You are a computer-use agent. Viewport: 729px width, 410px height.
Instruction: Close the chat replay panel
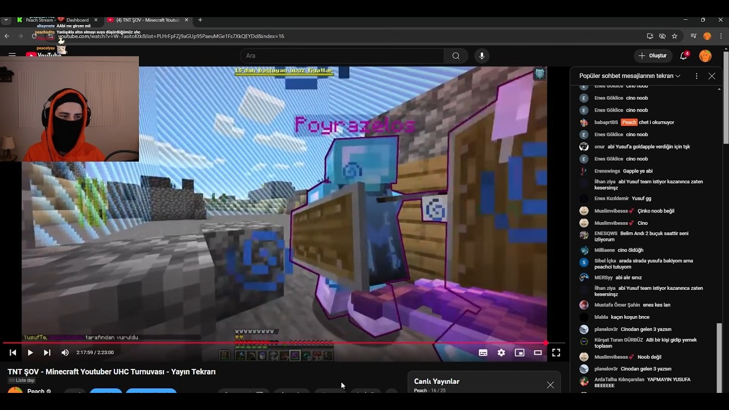[x=712, y=76]
